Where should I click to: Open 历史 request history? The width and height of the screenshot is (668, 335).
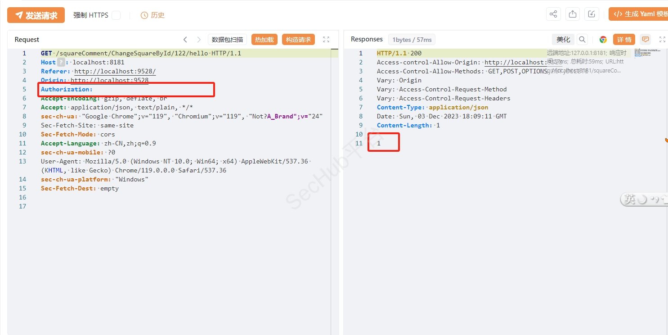click(153, 15)
